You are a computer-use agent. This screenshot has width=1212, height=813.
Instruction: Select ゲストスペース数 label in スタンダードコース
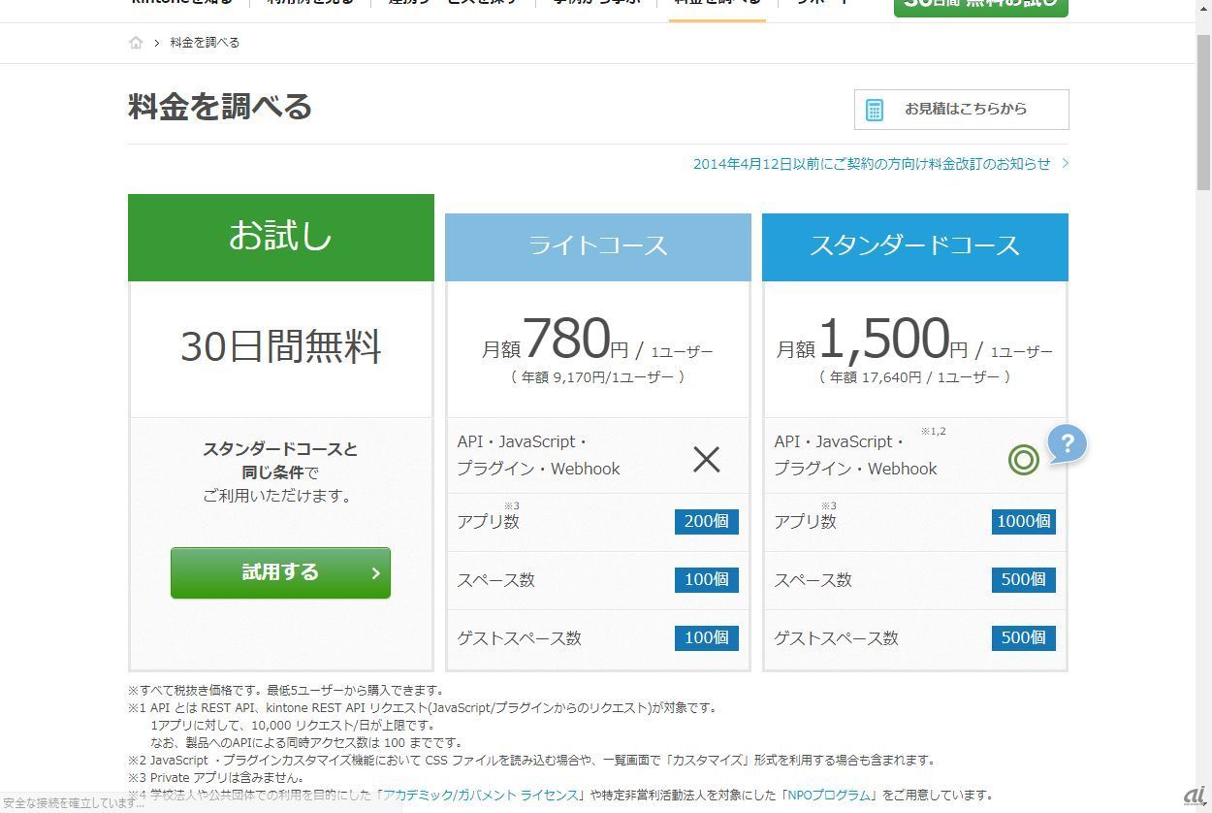click(836, 638)
